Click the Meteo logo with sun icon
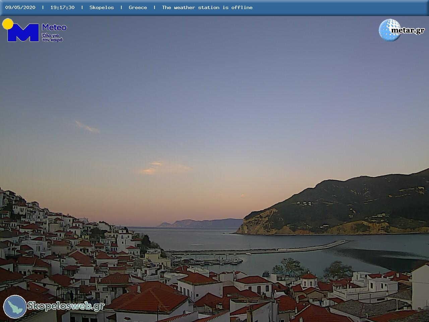Image resolution: width=429 pixels, height=322 pixels. (35, 30)
